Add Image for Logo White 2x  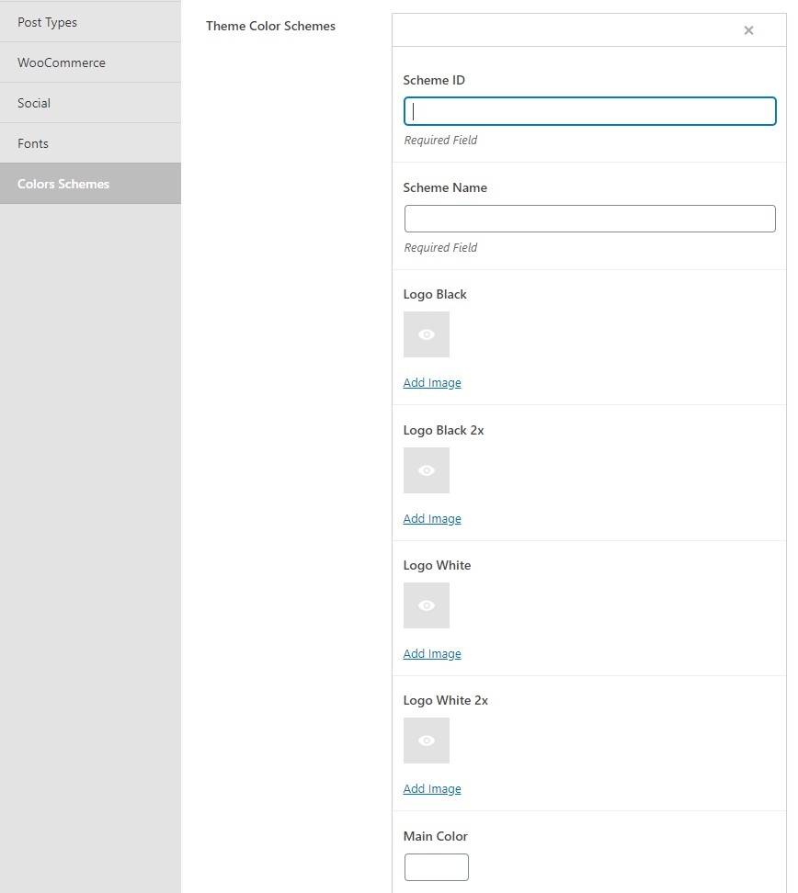click(x=432, y=789)
